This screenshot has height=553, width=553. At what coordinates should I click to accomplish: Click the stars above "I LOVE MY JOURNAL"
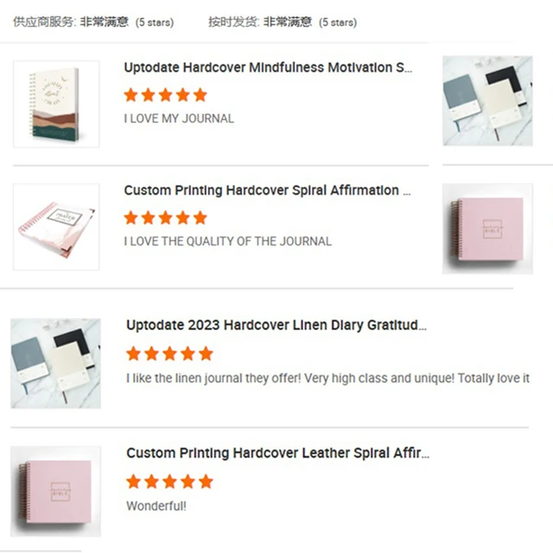(x=165, y=95)
